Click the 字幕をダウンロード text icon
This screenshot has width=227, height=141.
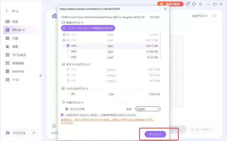point(63,102)
